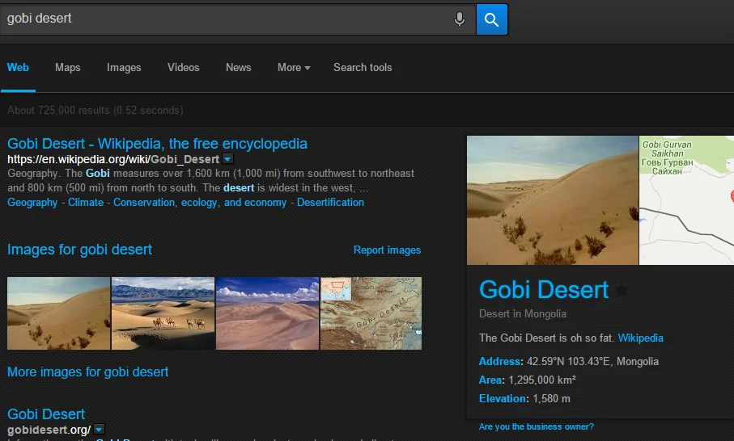Open Gobi Desert map image thumbnail
Viewport: 734px width, 441px height.
[x=371, y=313]
